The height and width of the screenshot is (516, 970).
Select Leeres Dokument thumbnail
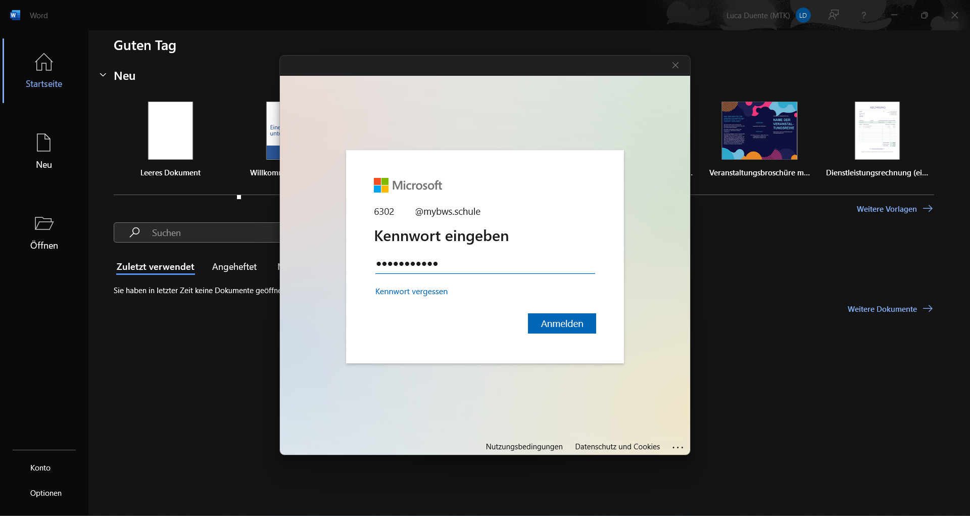(x=170, y=131)
